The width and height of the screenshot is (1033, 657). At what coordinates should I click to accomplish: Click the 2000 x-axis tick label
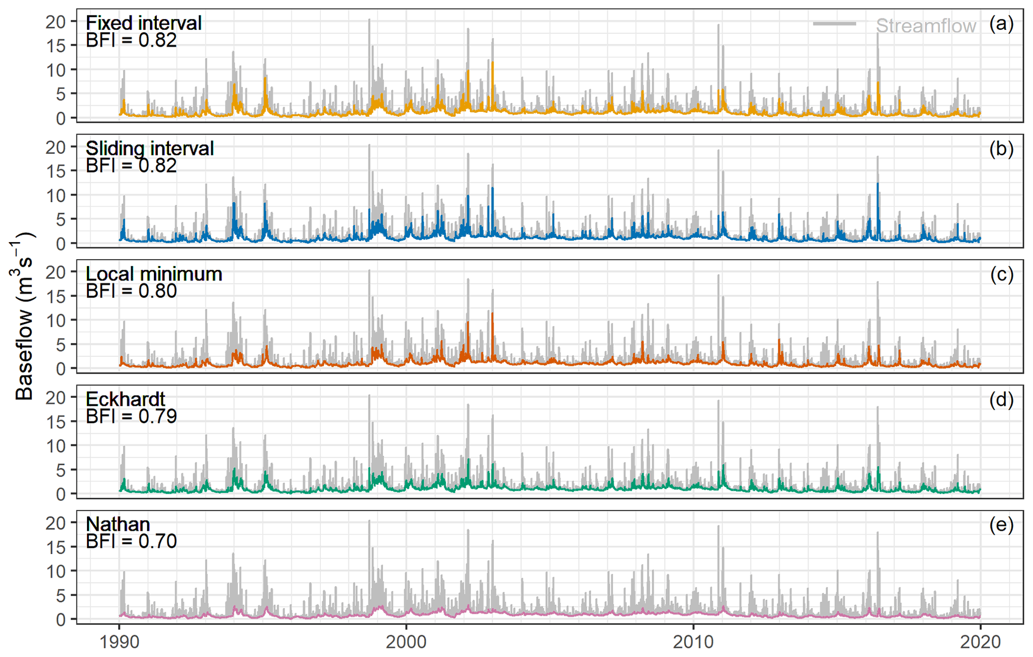(x=406, y=642)
